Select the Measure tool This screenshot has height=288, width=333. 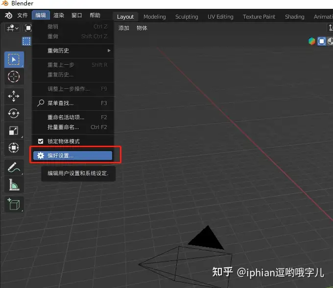point(14,184)
